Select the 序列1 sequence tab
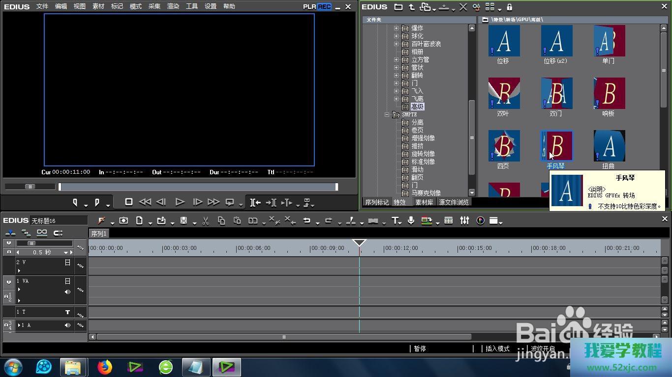Image resolution: width=672 pixels, height=377 pixels. [x=99, y=234]
